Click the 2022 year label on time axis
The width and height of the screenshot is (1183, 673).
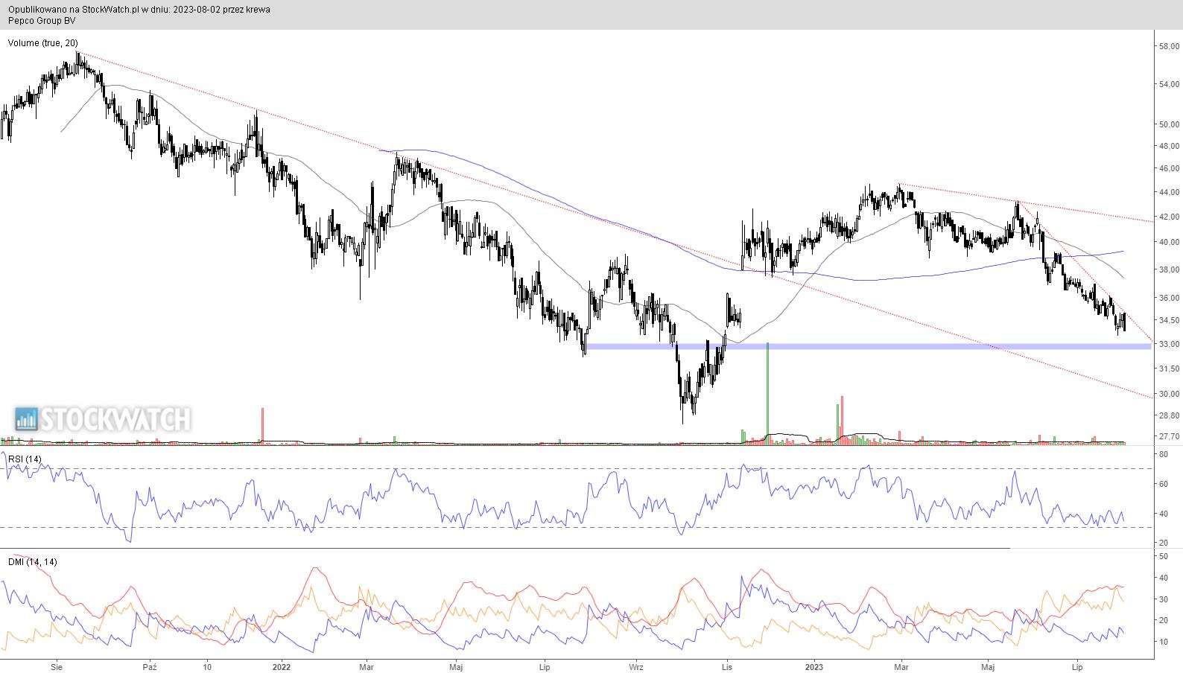click(x=282, y=667)
